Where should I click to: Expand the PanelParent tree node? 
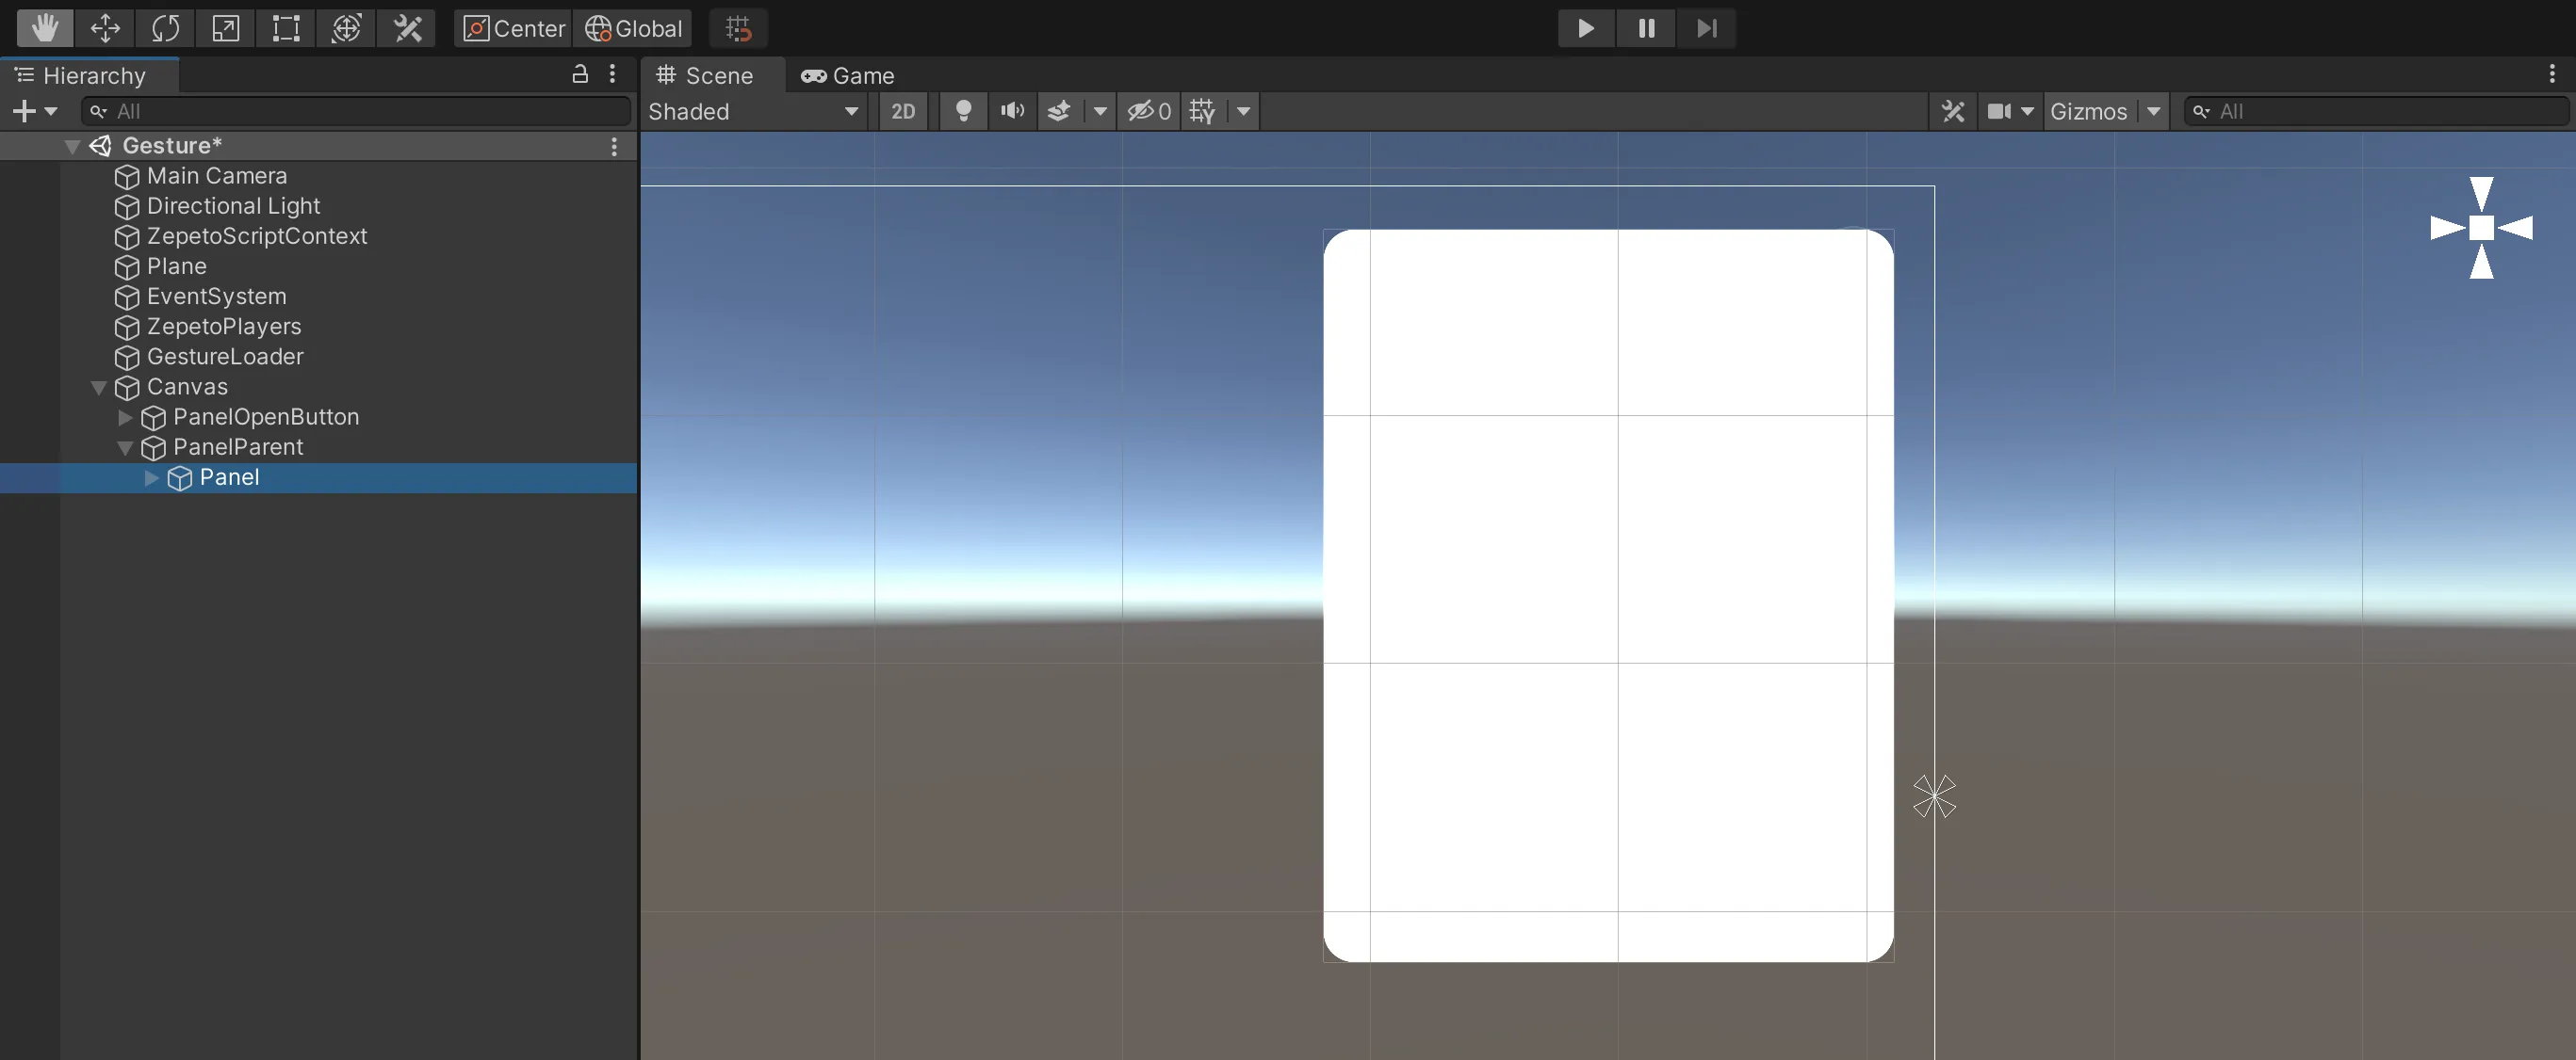pos(123,446)
